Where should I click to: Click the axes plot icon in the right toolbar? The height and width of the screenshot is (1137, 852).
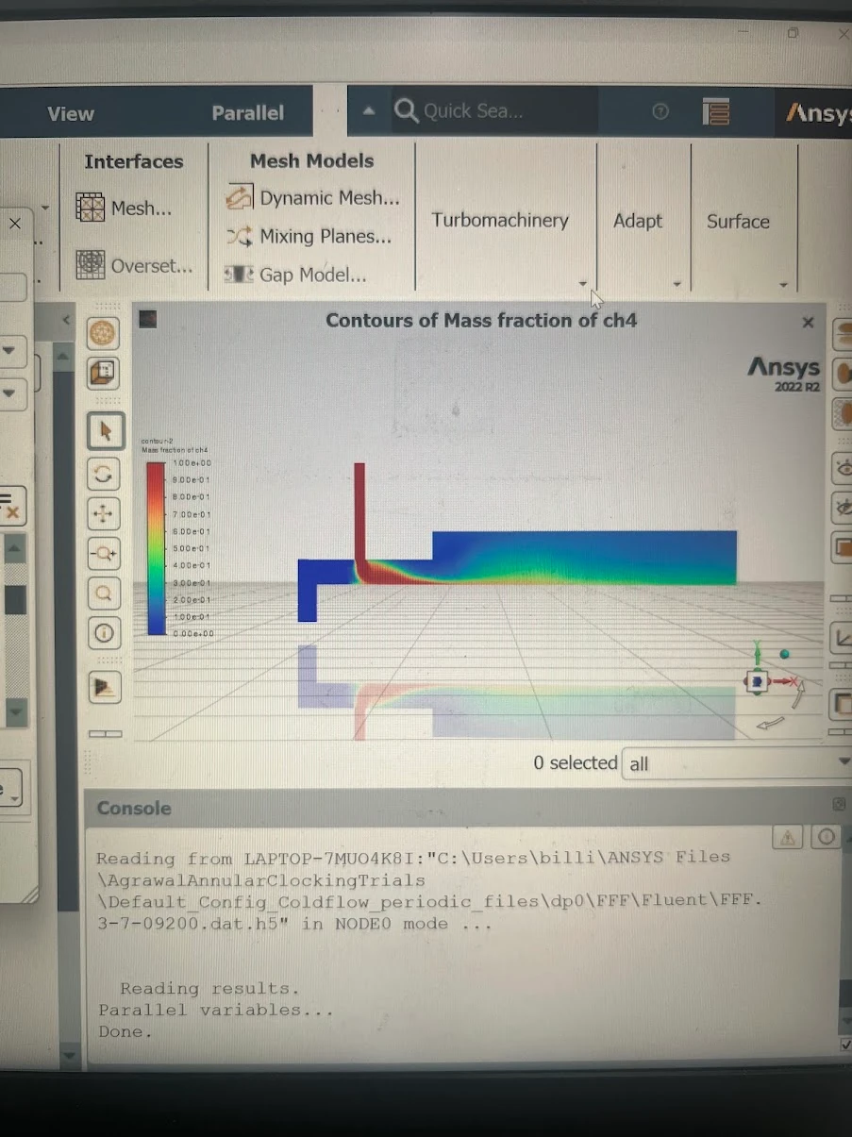[x=842, y=639]
